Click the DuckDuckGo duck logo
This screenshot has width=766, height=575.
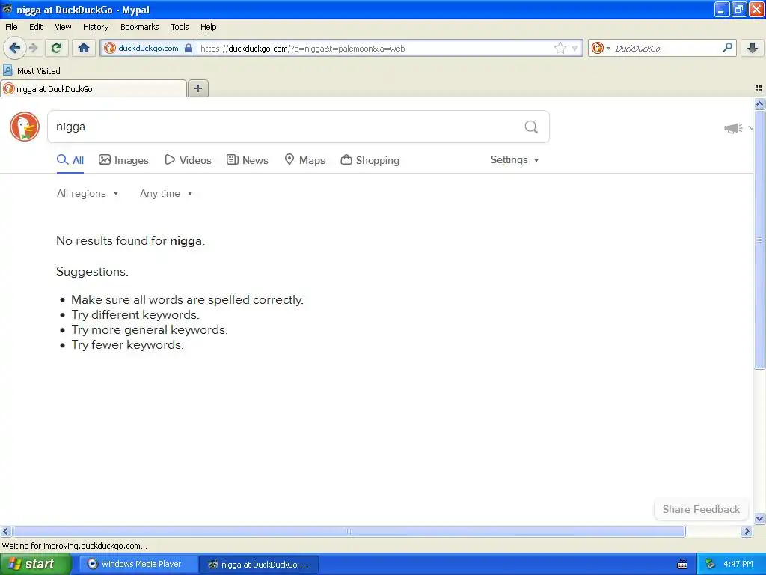25,127
